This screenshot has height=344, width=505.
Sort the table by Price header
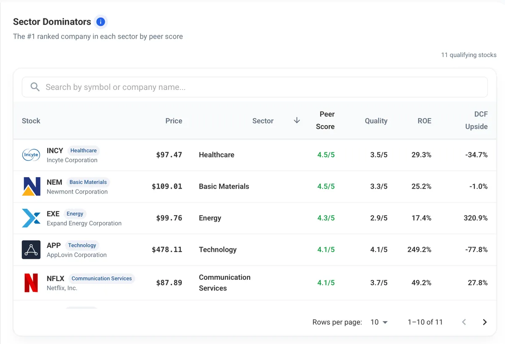pyautogui.click(x=174, y=121)
